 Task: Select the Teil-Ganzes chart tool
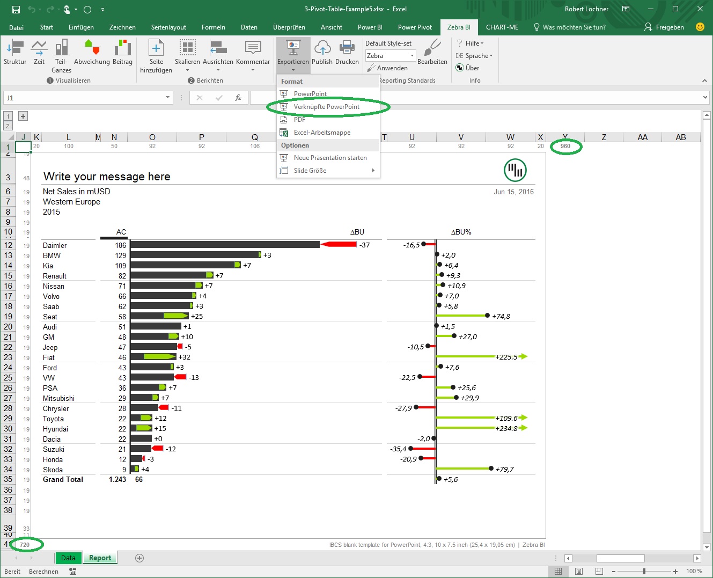coord(62,56)
